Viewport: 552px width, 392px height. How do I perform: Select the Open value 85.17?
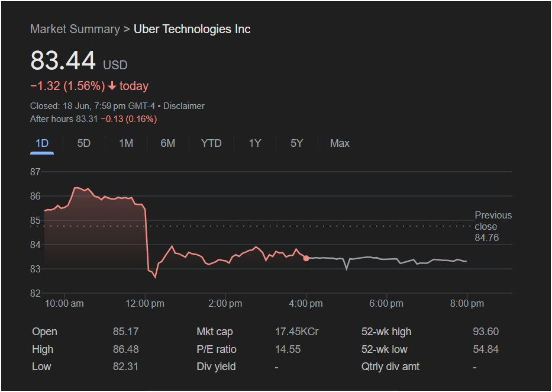tap(125, 332)
